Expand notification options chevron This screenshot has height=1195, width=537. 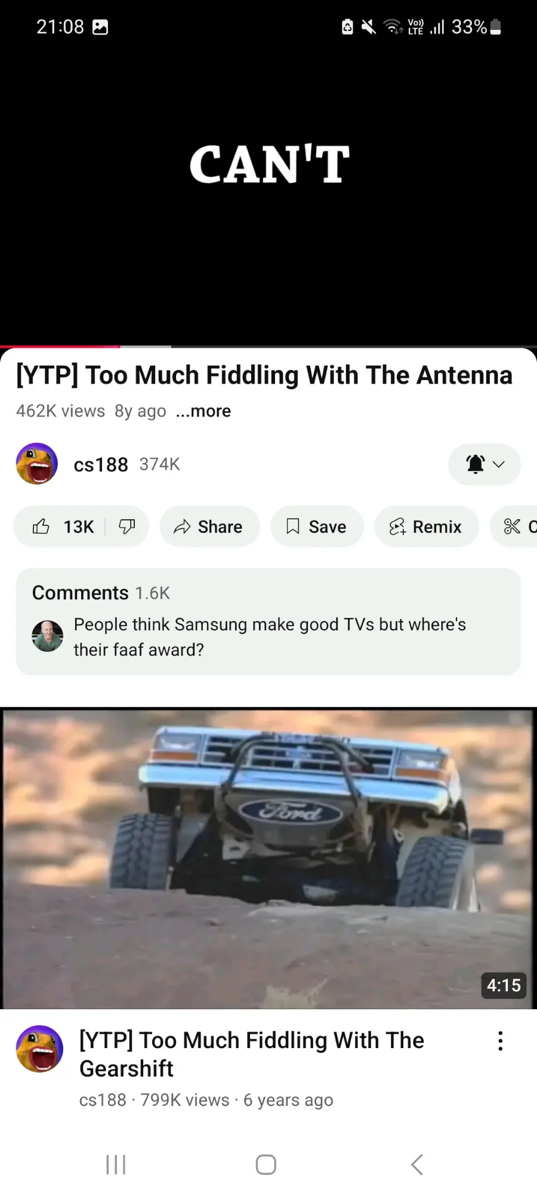[499, 464]
